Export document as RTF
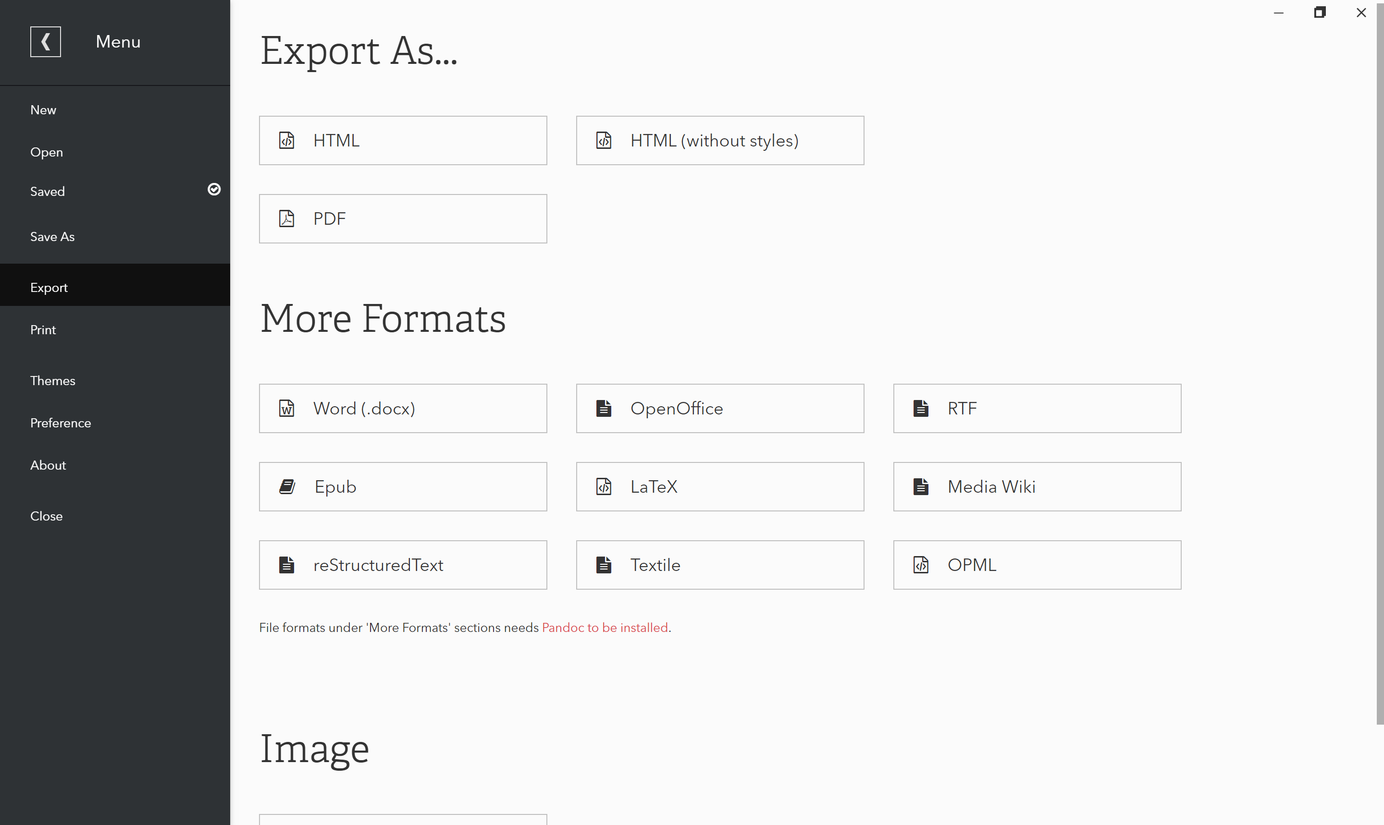Viewport: 1384px width, 825px height. 1037,409
